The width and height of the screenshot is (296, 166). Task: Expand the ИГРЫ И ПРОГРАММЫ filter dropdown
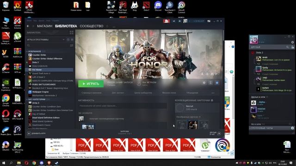click(x=63, y=40)
